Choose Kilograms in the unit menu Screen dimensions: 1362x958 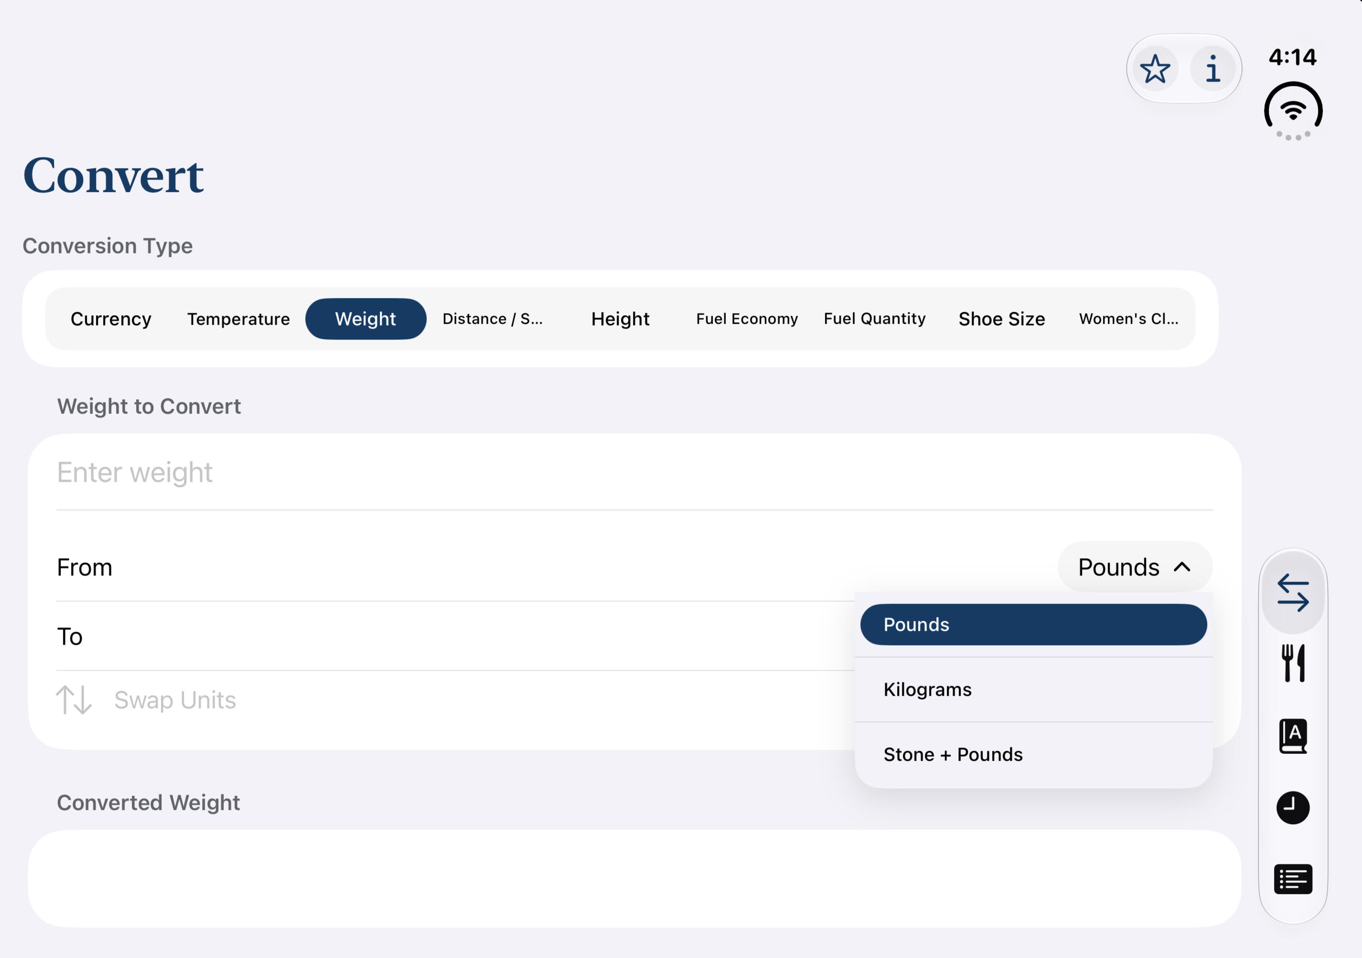[x=1033, y=689]
